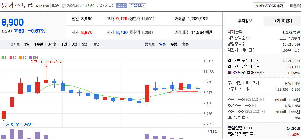The width and height of the screenshot is (301, 139).
Task: Click the 최고 11,550 (12/15) marker
Action: pyautogui.click(x=46, y=62)
